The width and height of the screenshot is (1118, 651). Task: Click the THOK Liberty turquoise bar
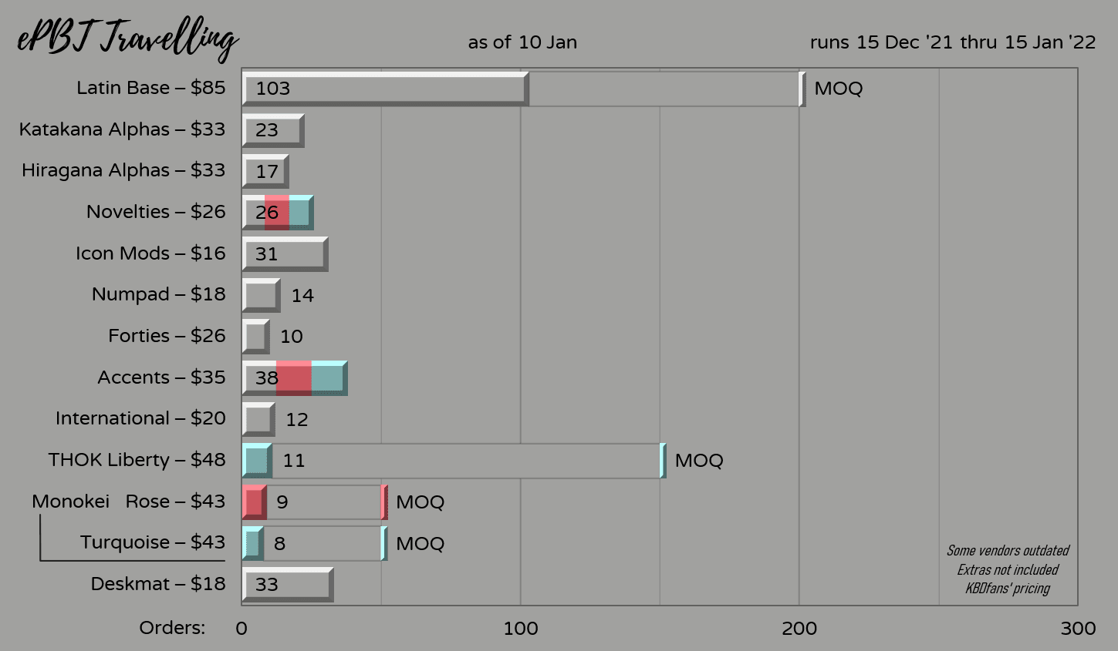257,461
